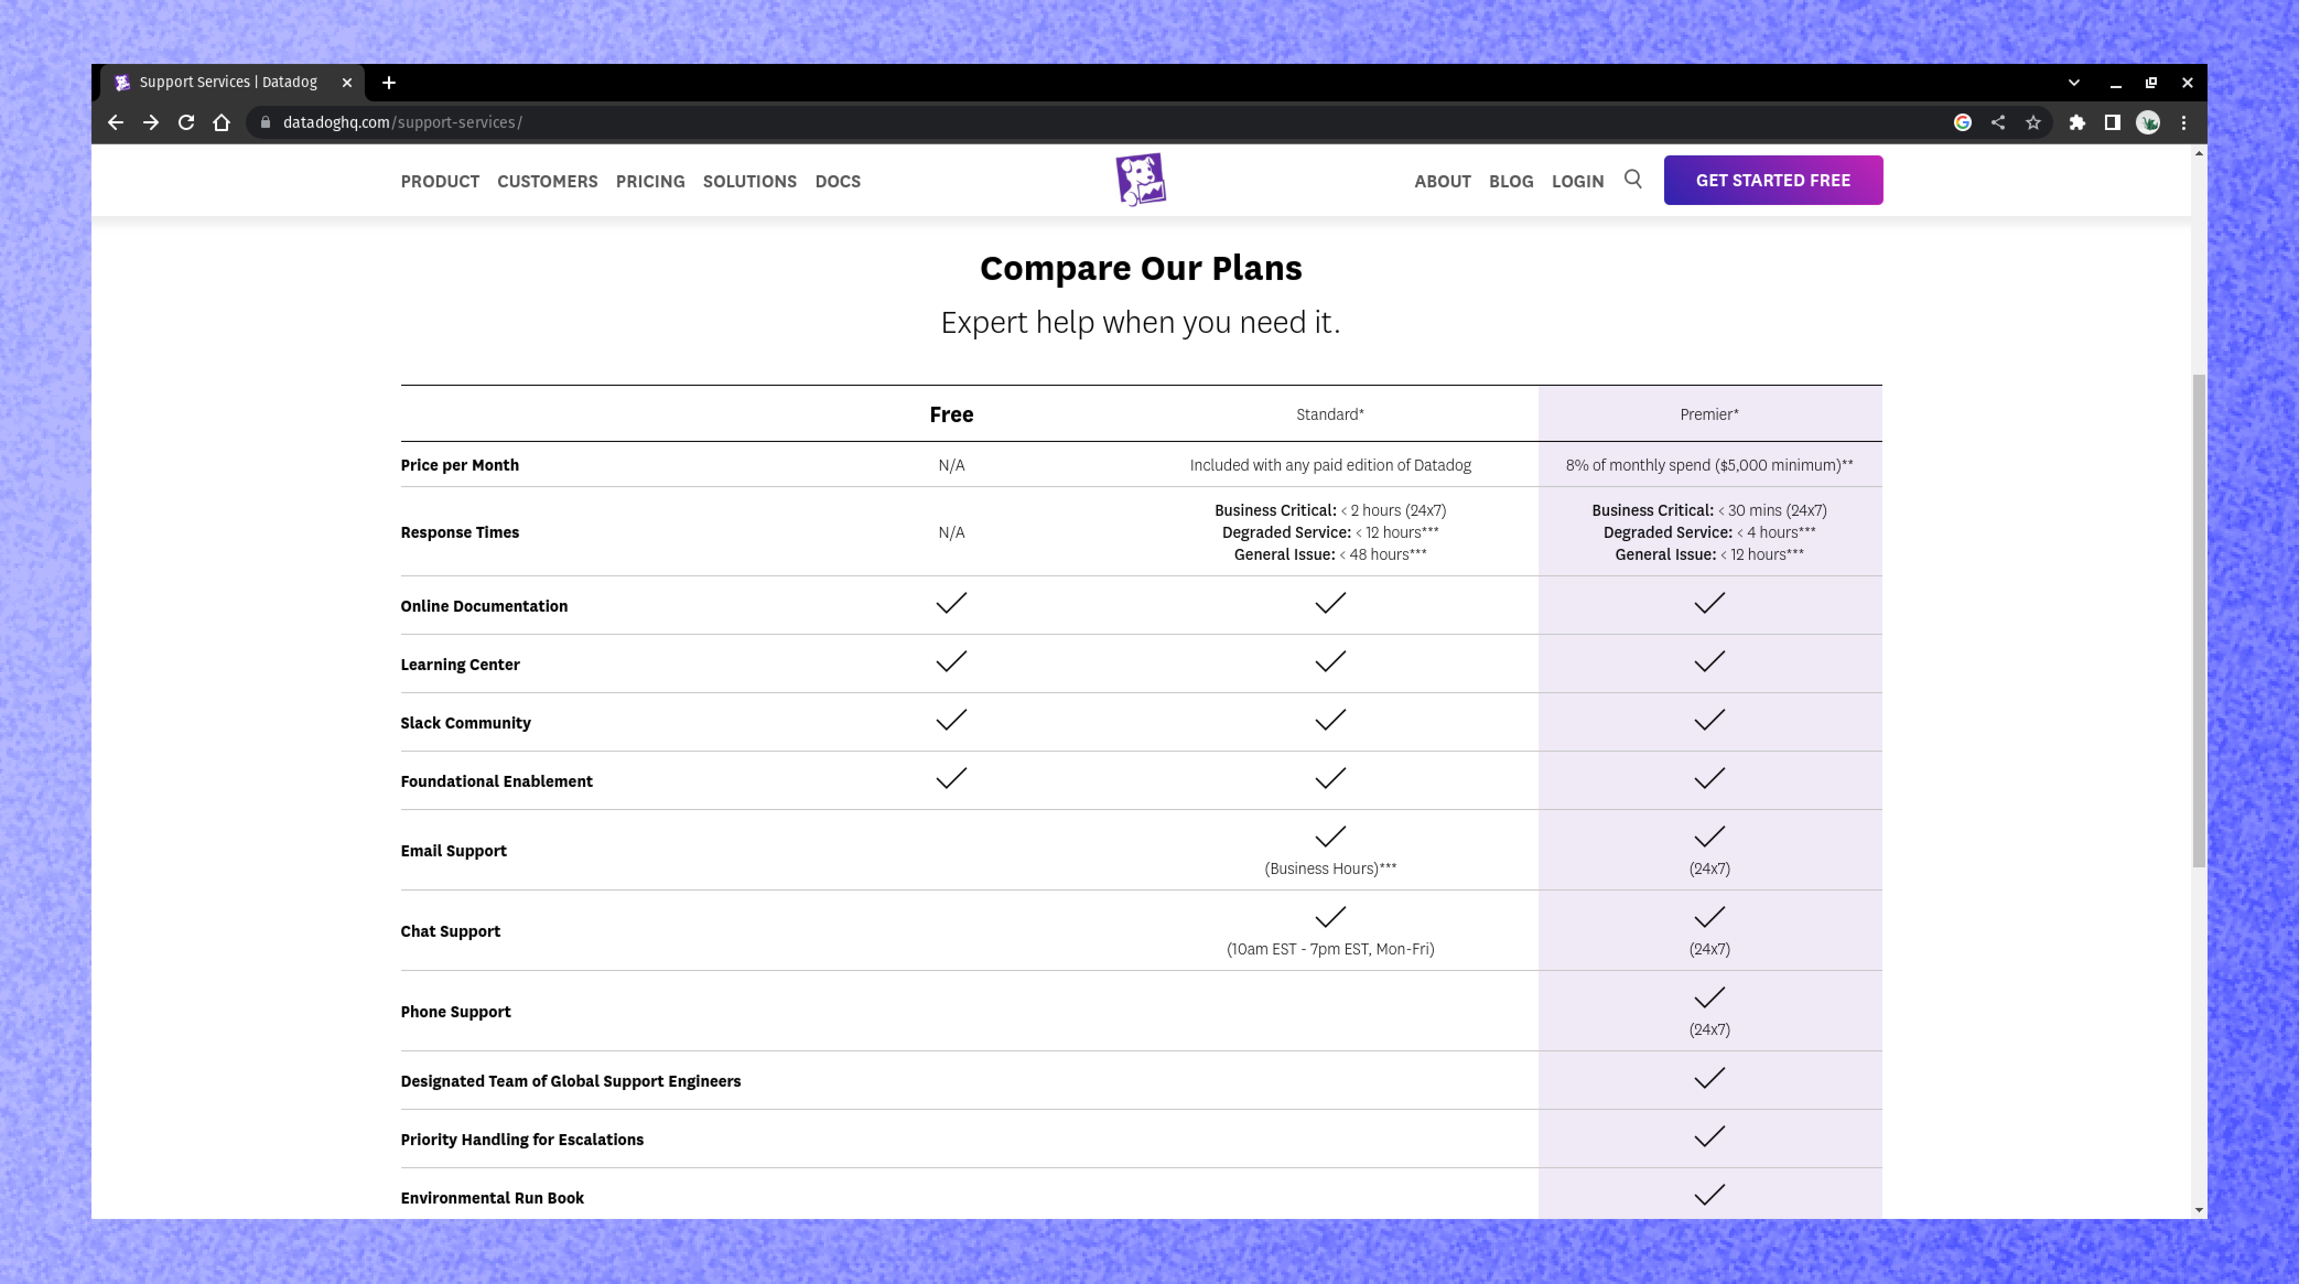
Task: Click the browser home icon
Action: [x=222, y=122]
